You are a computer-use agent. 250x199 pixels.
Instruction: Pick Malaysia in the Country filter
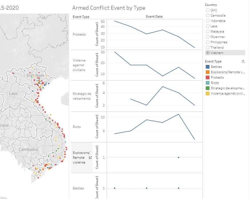[x=208, y=31]
